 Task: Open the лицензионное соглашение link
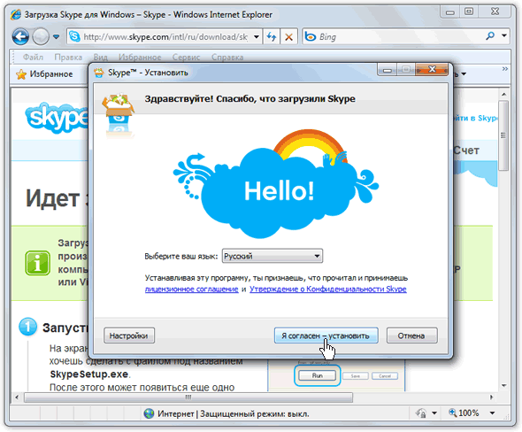coord(191,289)
